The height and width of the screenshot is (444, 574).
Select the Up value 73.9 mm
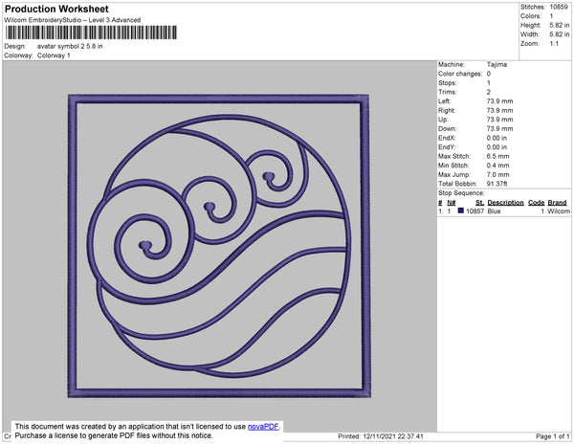click(x=499, y=120)
